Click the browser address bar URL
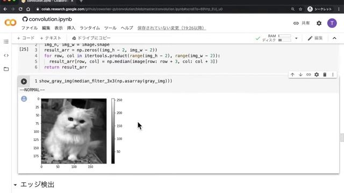The width and height of the screenshot is (344, 193). pyautogui.click(x=132, y=9)
